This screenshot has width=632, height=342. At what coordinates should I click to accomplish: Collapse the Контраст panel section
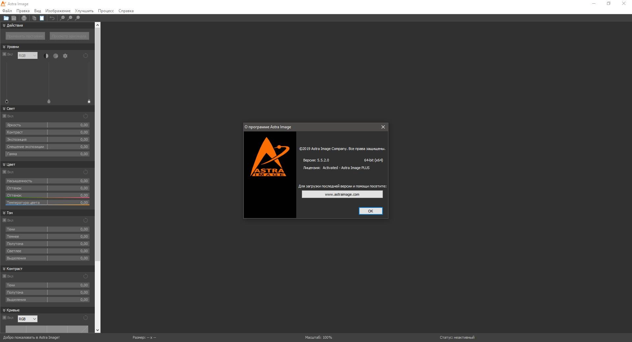(4, 269)
